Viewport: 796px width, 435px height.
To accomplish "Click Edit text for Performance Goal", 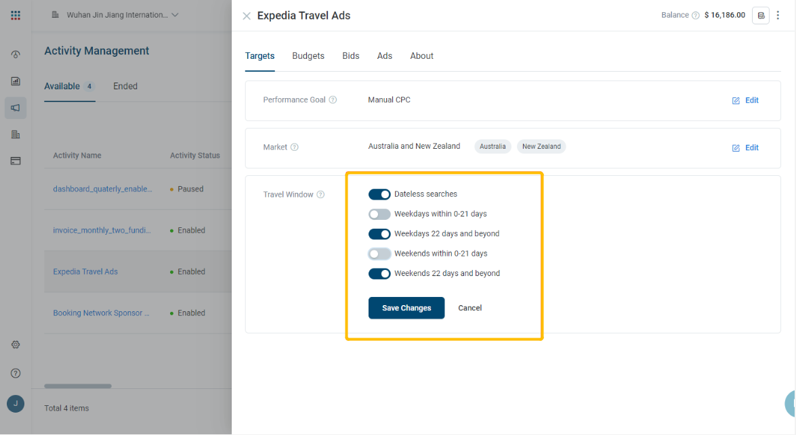I will (752, 100).
